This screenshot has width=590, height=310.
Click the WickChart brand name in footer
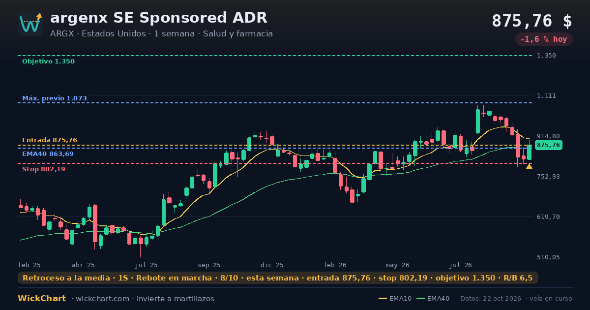[x=42, y=299]
